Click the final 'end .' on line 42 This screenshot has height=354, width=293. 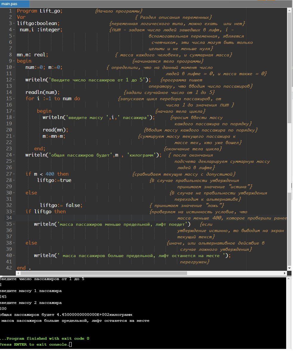[24, 268]
